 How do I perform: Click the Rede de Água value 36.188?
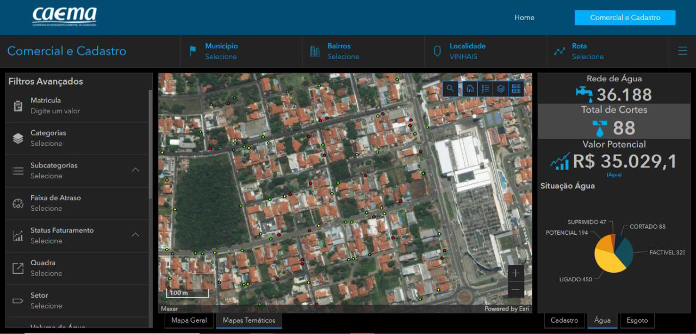(x=624, y=95)
